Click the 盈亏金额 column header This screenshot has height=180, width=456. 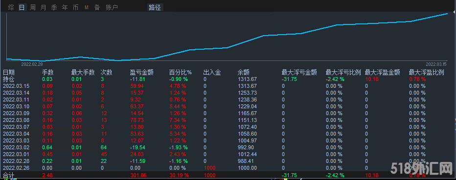[141, 73]
